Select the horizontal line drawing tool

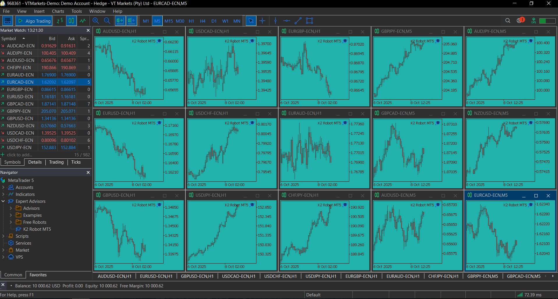point(287,21)
